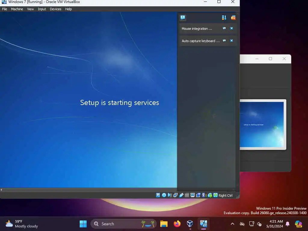Image resolution: width=308 pixels, height=231 pixels.
Task: Click the hard disk activity status icon
Action: [x=158, y=195]
